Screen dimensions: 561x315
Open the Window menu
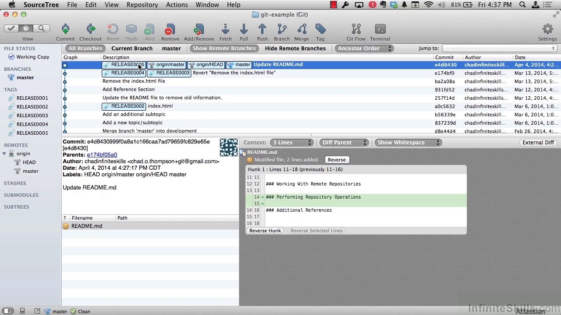pyautogui.click(x=207, y=5)
